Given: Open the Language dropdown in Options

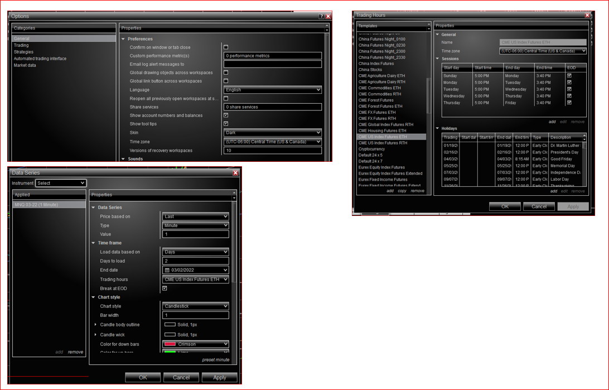Looking at the screenshot, I should tap(273, 90).
